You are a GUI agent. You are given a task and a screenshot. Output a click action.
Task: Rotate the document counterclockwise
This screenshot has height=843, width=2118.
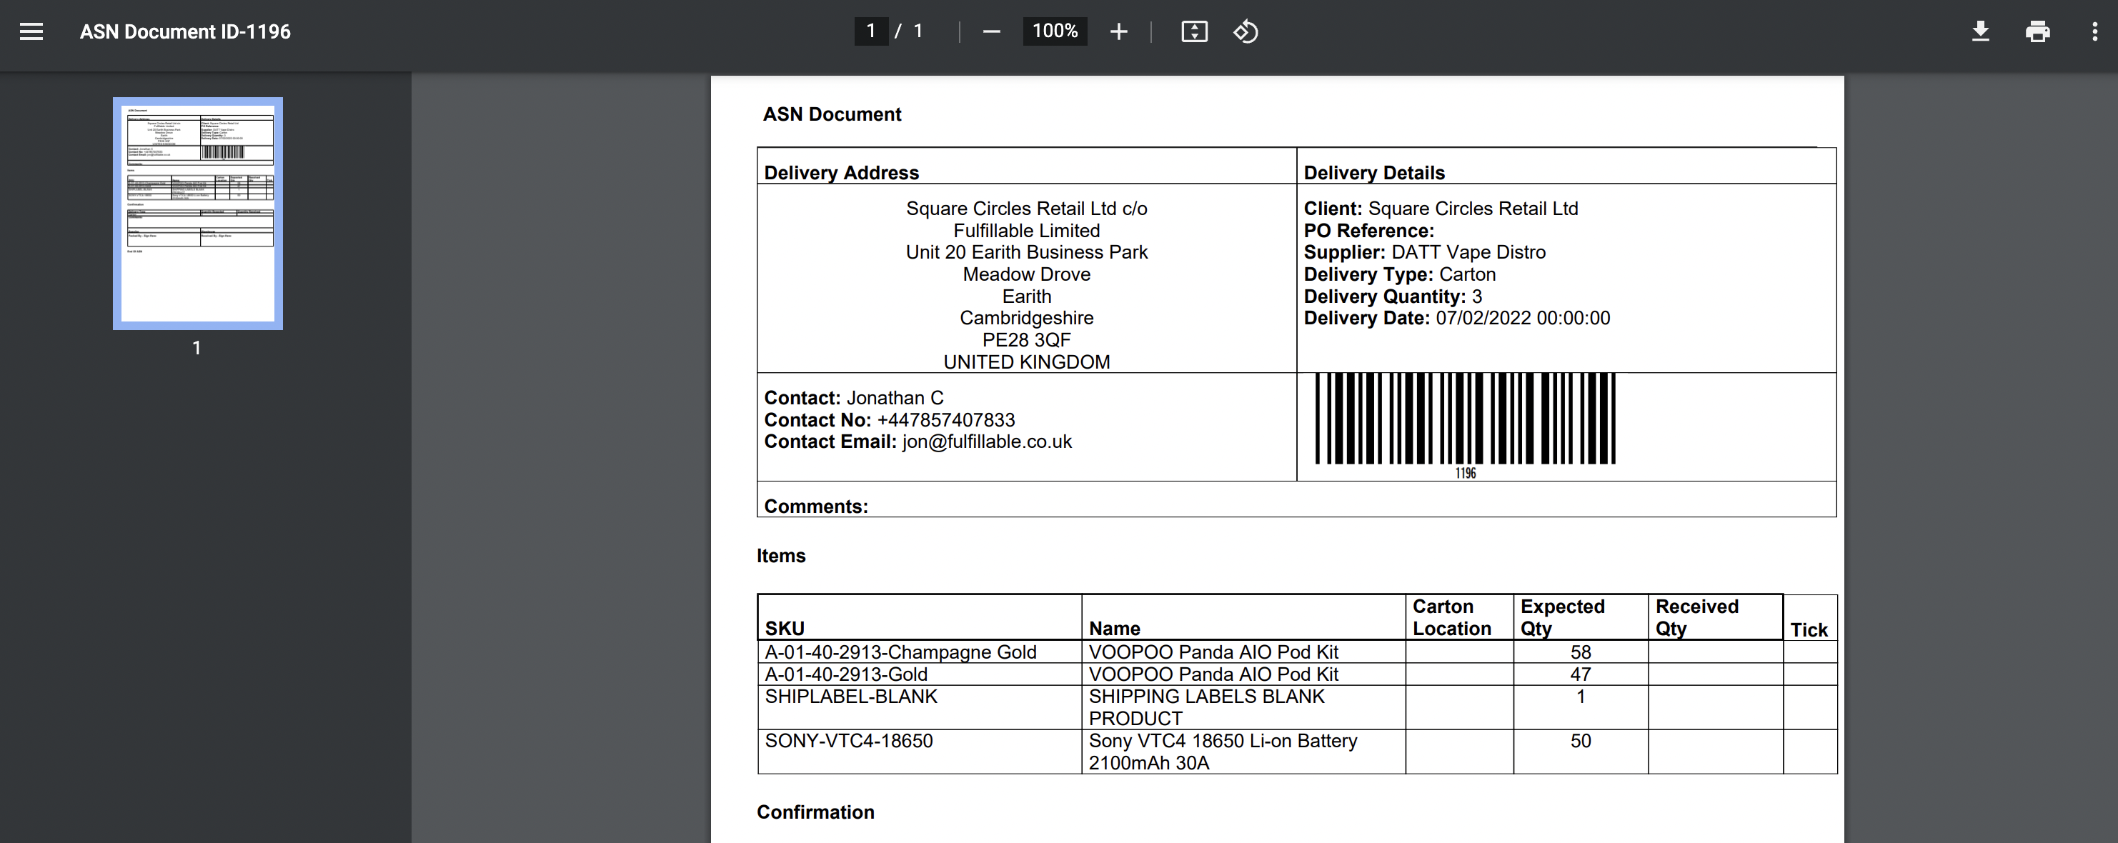(x=1245, y=31)
